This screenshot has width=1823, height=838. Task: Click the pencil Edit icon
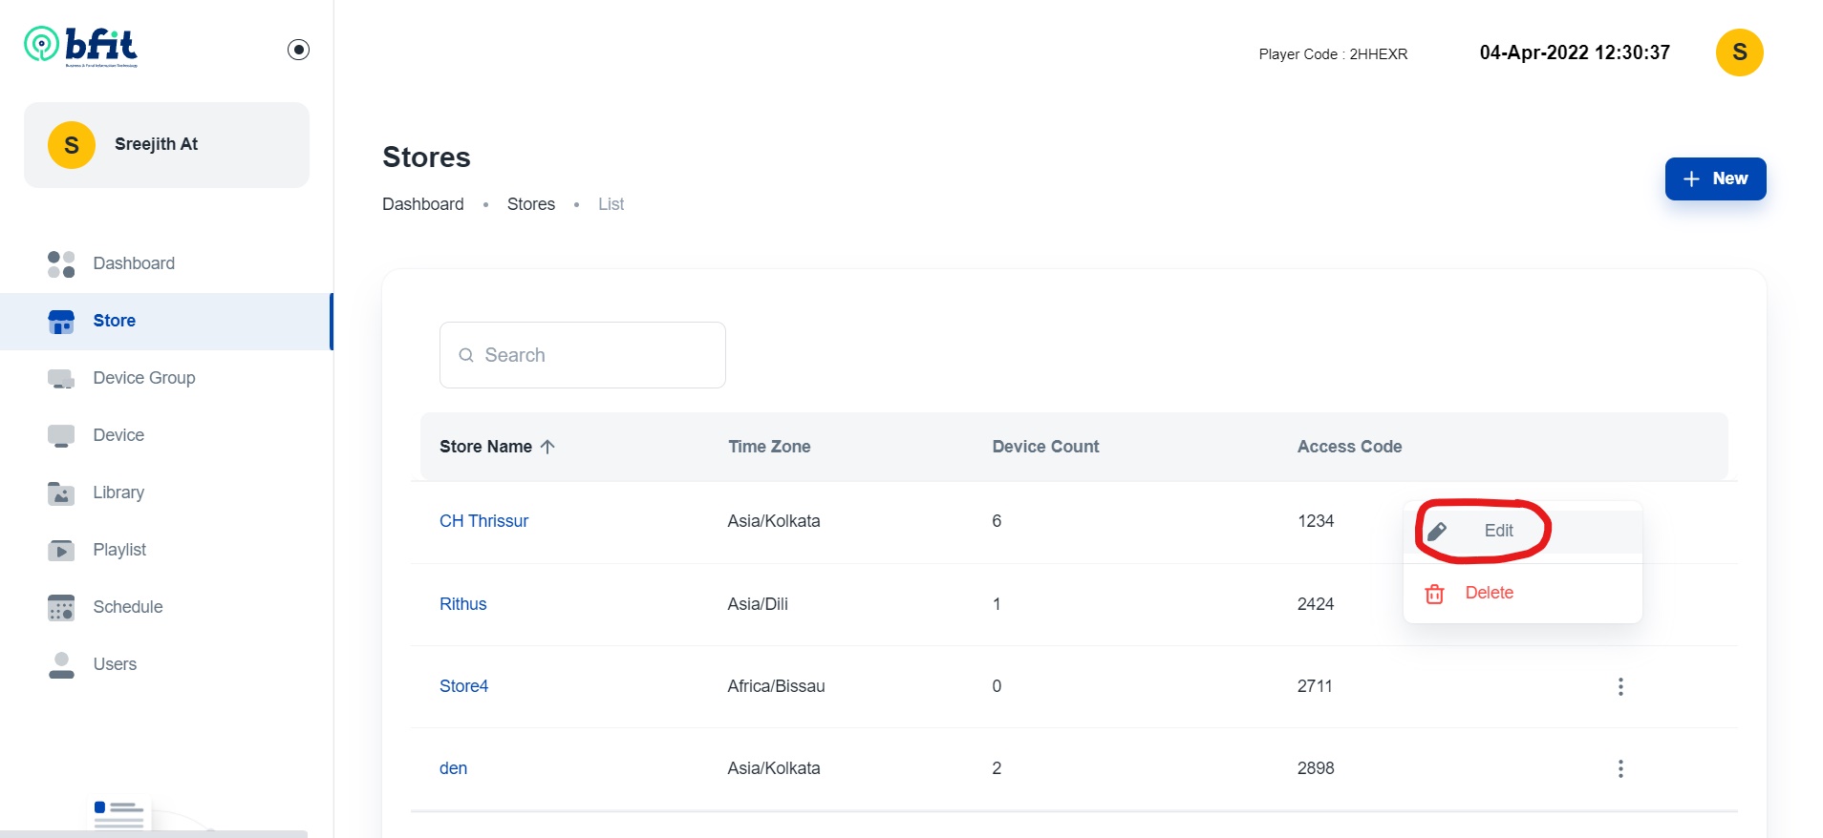click(1436, 532)
